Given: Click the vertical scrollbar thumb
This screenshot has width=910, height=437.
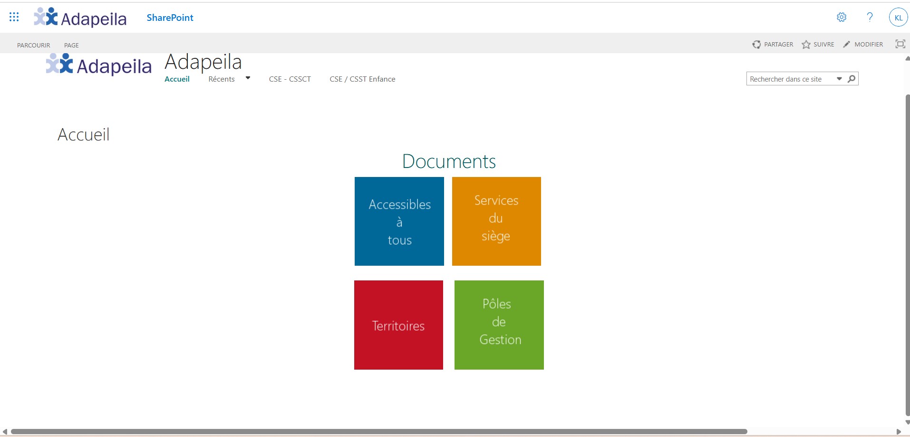Looking at the screenshot, I should point(907,255).
